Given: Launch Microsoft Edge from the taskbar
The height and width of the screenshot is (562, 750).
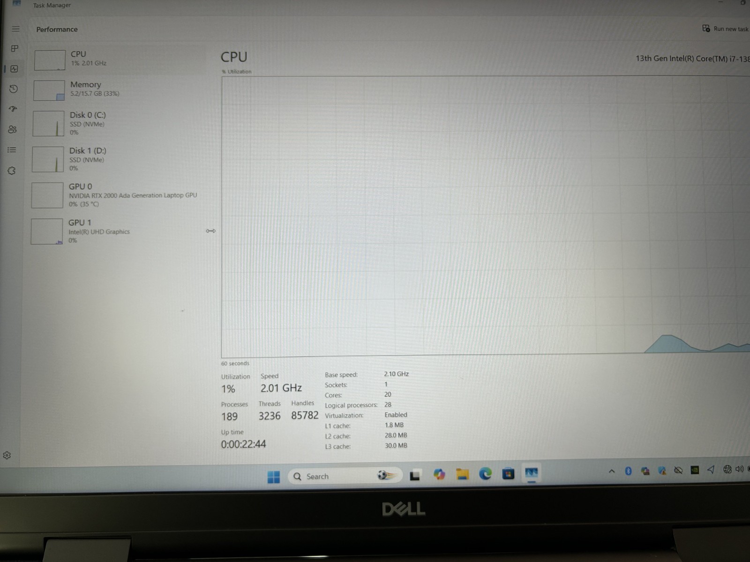Looking at the screenshot, I should (485, 474).
